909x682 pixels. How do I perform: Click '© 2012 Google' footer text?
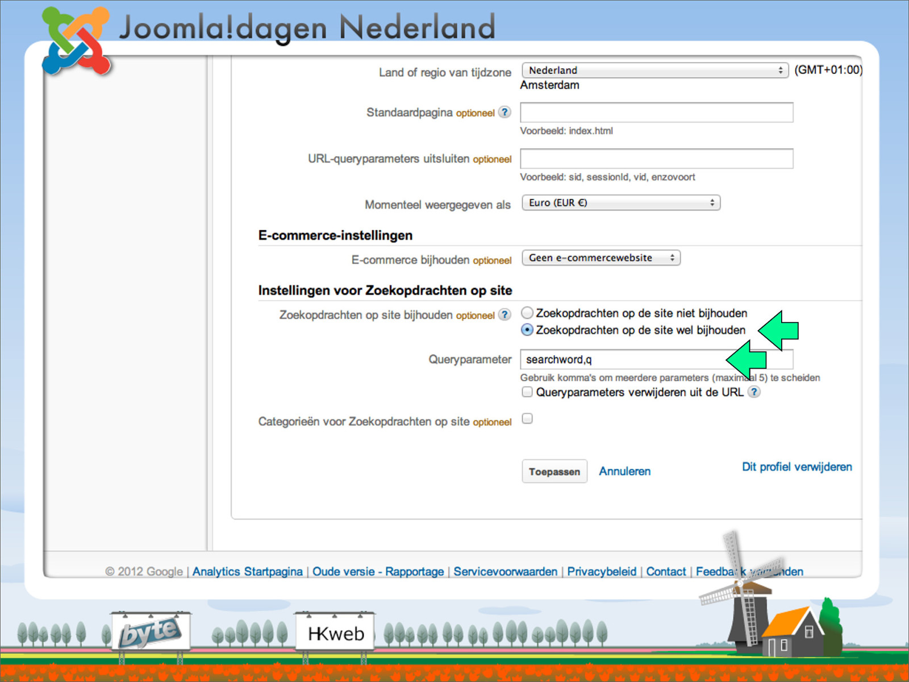coord(144,571)
